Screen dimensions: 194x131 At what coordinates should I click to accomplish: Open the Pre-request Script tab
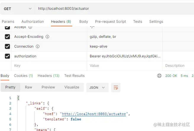110,22
